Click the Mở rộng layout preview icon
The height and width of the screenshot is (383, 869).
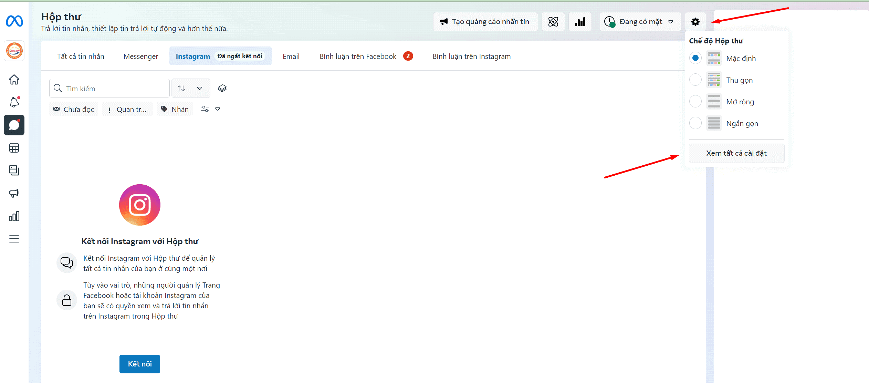pyautogui.click(x=714, y=102)
